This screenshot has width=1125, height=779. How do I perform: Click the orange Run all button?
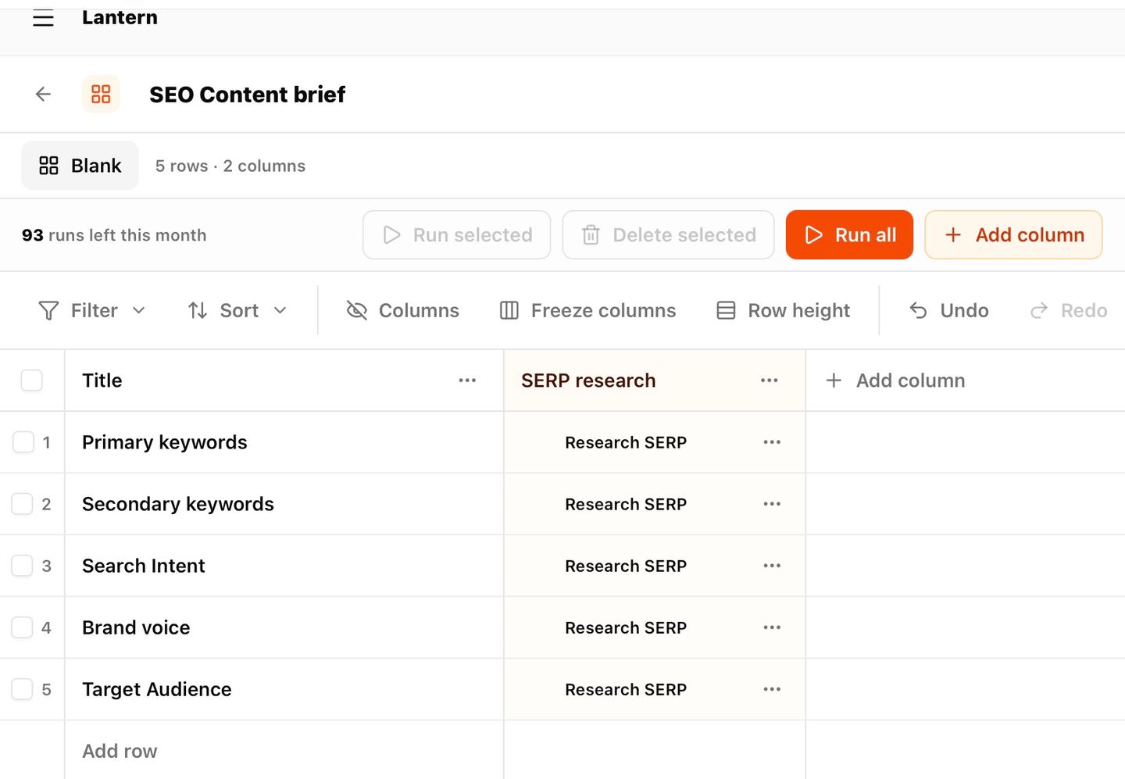[x=849, y=234]
